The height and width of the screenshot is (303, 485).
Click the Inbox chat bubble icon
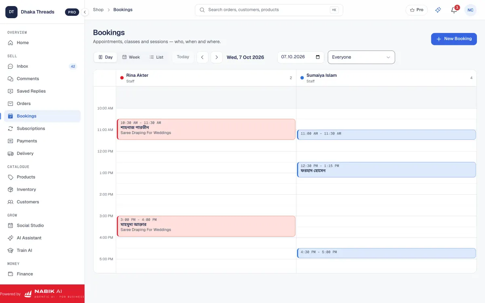[11, 66]
